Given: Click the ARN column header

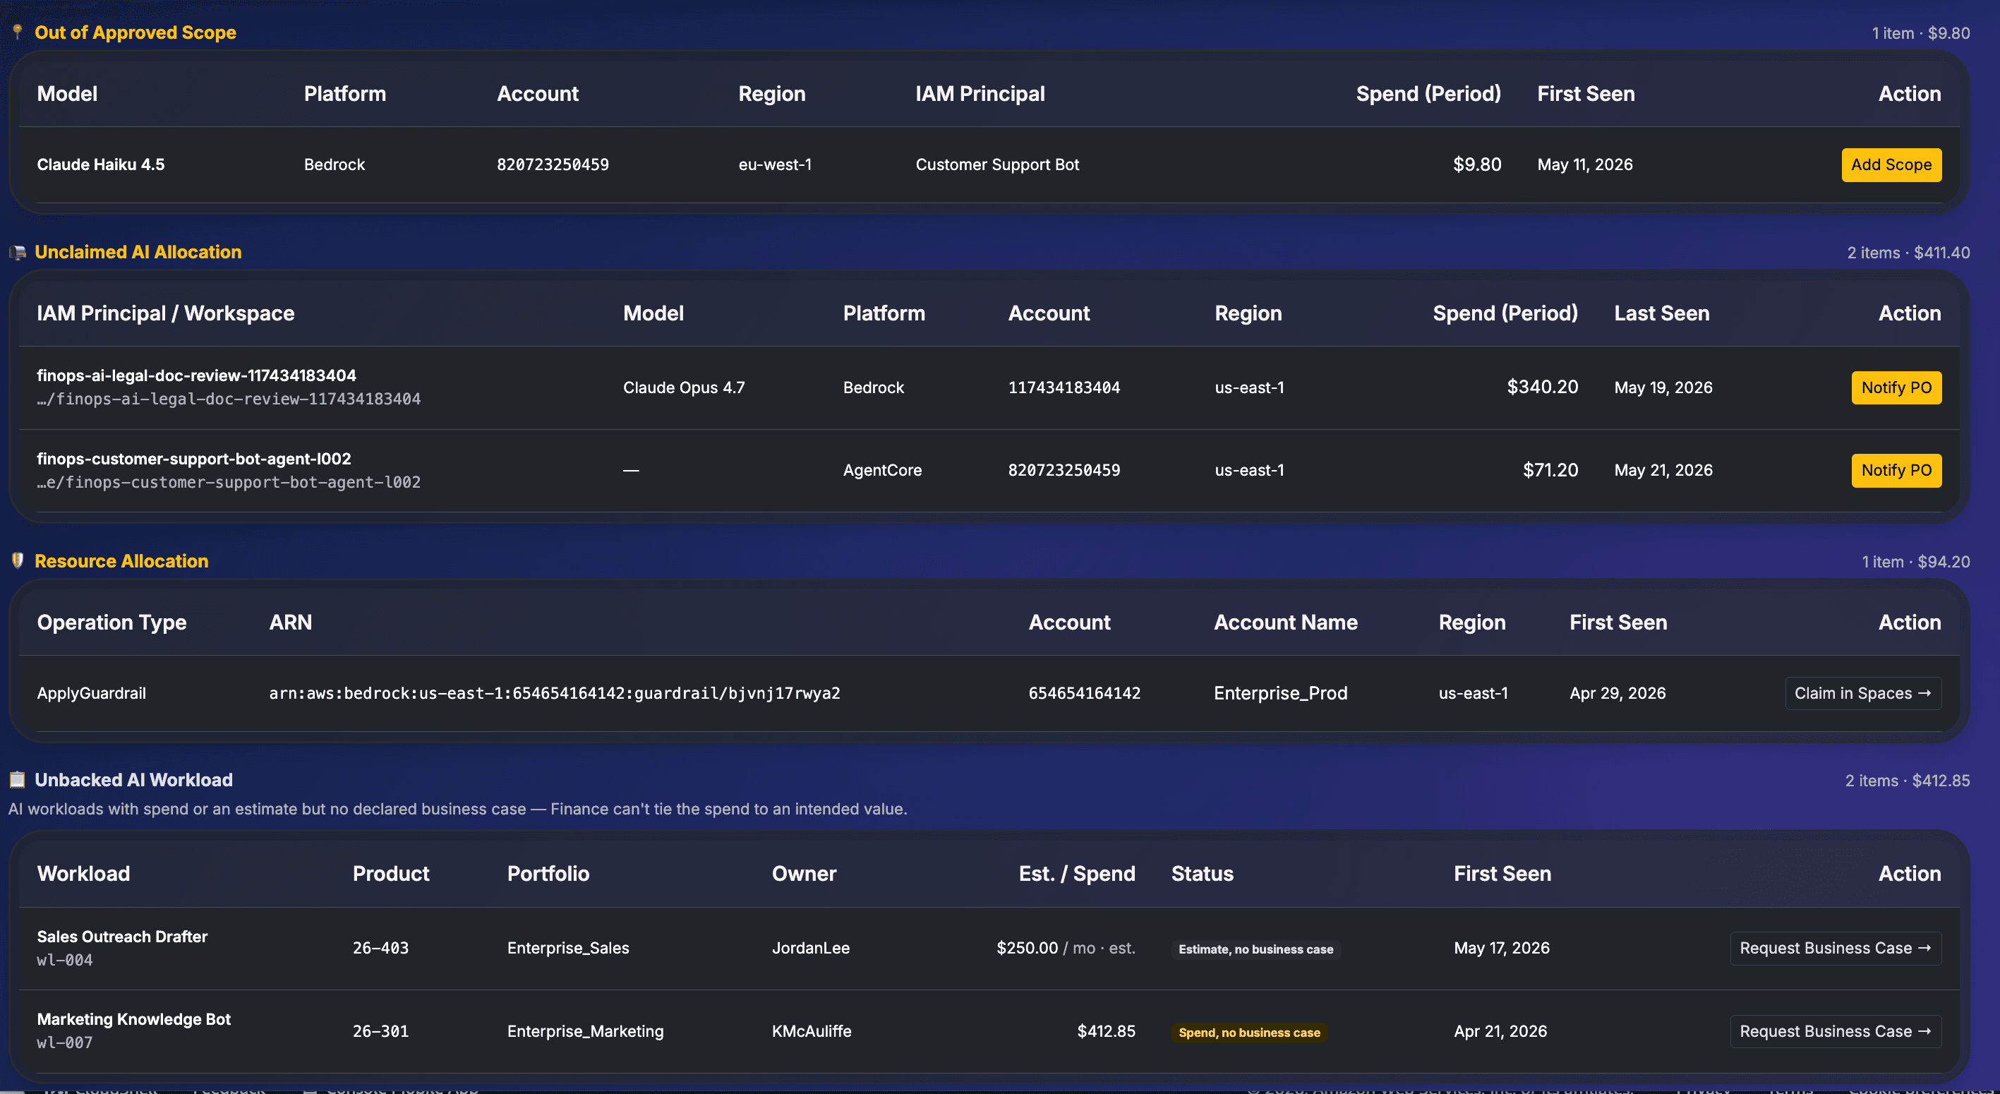Looking at the screenshot, I should (290, 623).
